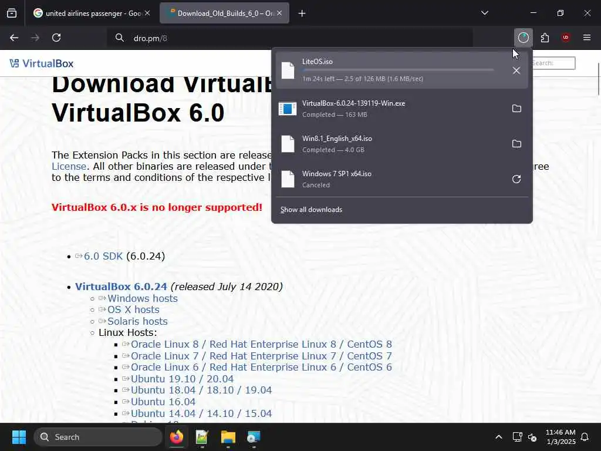
Task: Open the License link
Action: coord(69,166)
